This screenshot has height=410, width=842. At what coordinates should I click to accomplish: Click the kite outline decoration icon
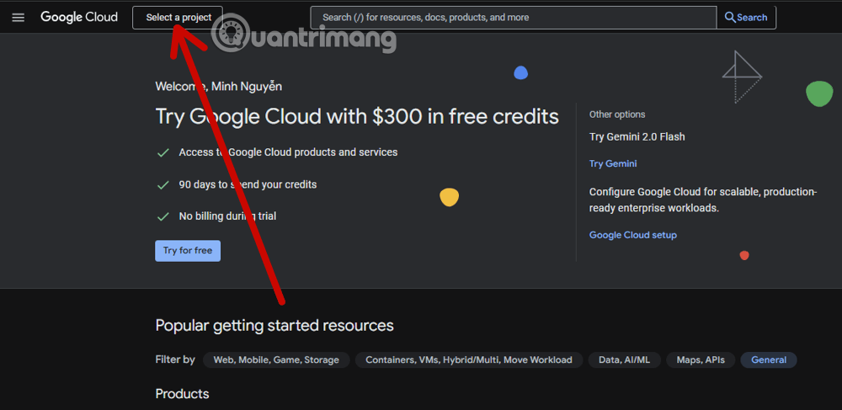tap(741, 76)
